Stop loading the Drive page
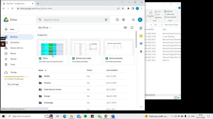The width and height of the screenshot is (213, 119). pyautogui.click(x=12, y=9)
